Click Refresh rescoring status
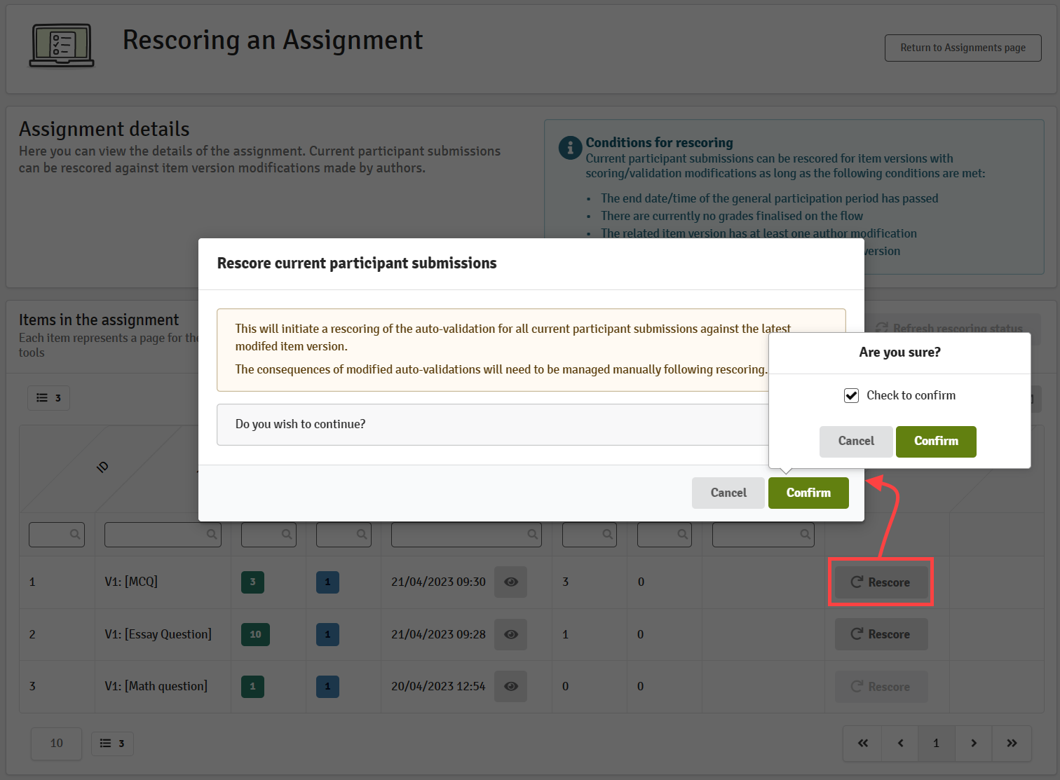 950,328
